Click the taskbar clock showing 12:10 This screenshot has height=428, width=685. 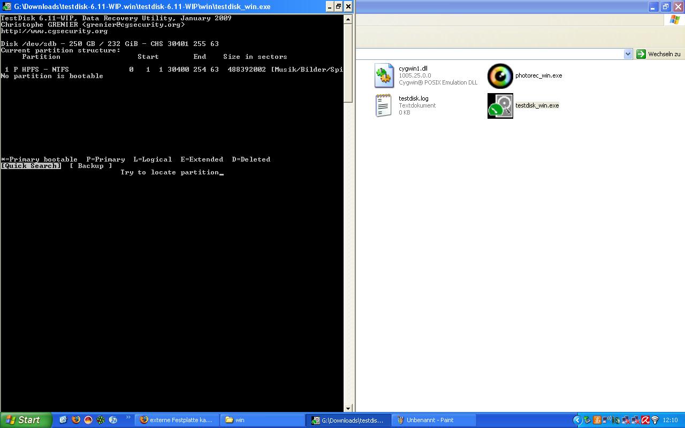(x=671, y=421)
